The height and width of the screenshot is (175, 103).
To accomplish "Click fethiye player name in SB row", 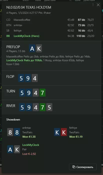I will tap(18, 30).
